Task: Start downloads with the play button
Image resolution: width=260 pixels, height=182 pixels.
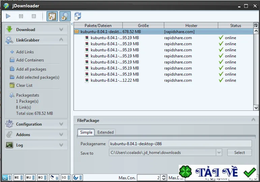Action: click(x=8, y=16)
